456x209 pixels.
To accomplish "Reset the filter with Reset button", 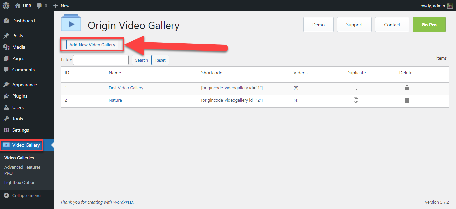I will (160, 60).
